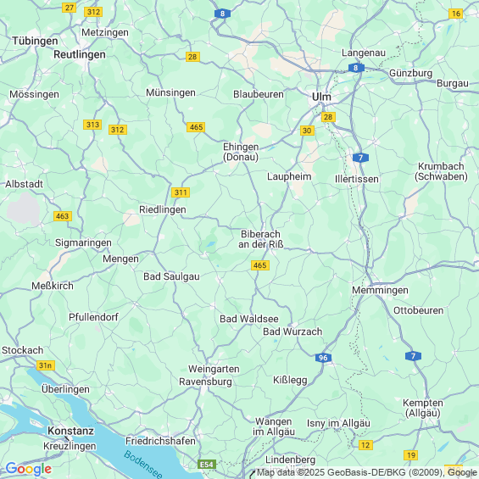Click the Kempten (Allgäu) label
Screen dimensions: 479x479
[423, 408]
